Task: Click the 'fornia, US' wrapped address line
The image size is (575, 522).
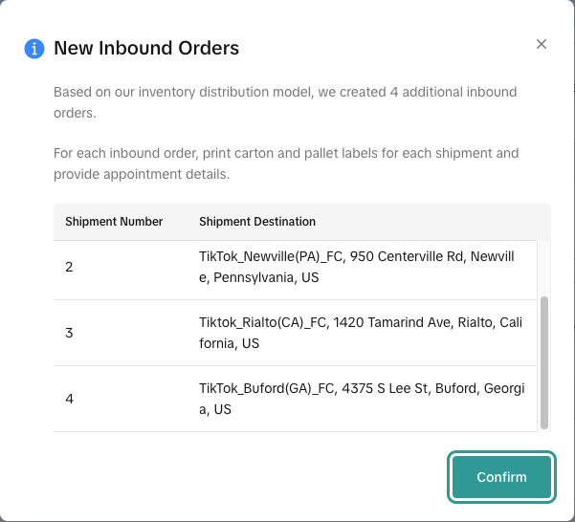Action: tap(229, 343)
